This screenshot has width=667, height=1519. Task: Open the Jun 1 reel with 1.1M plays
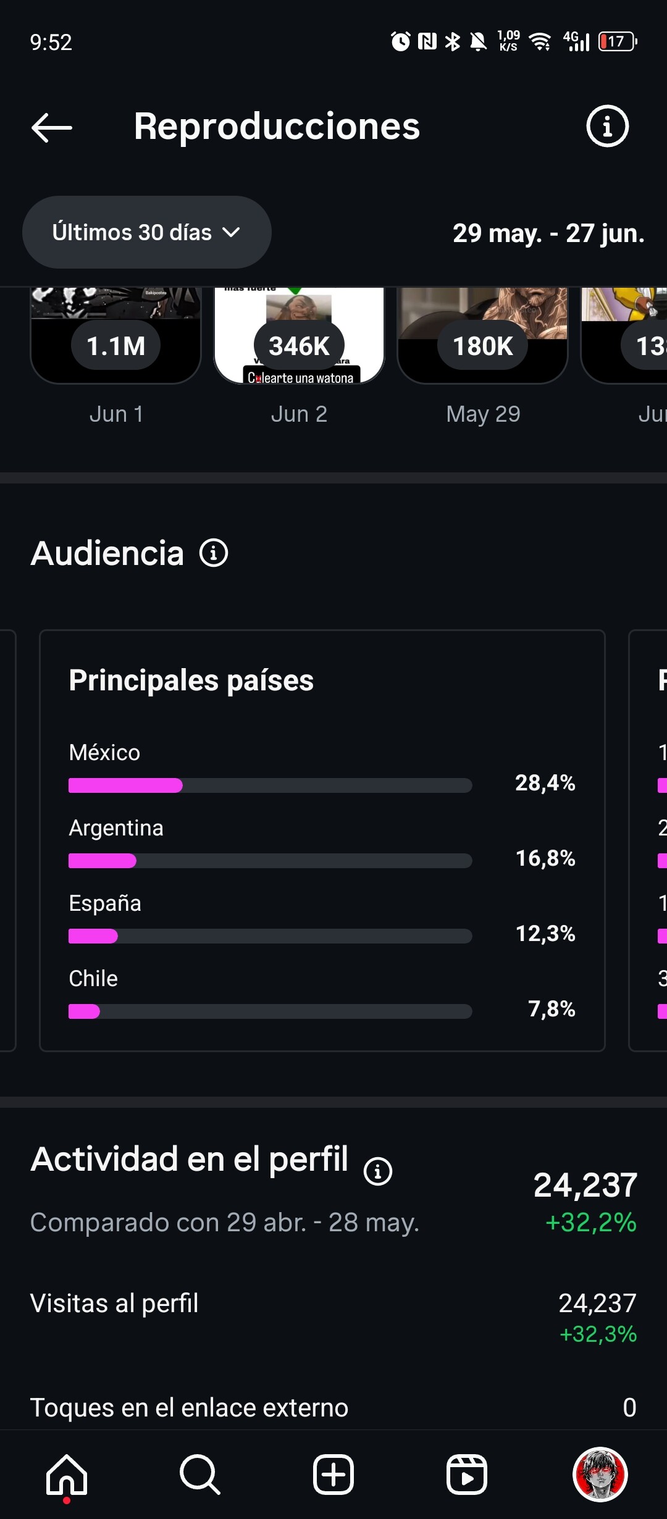click(115, 335)
